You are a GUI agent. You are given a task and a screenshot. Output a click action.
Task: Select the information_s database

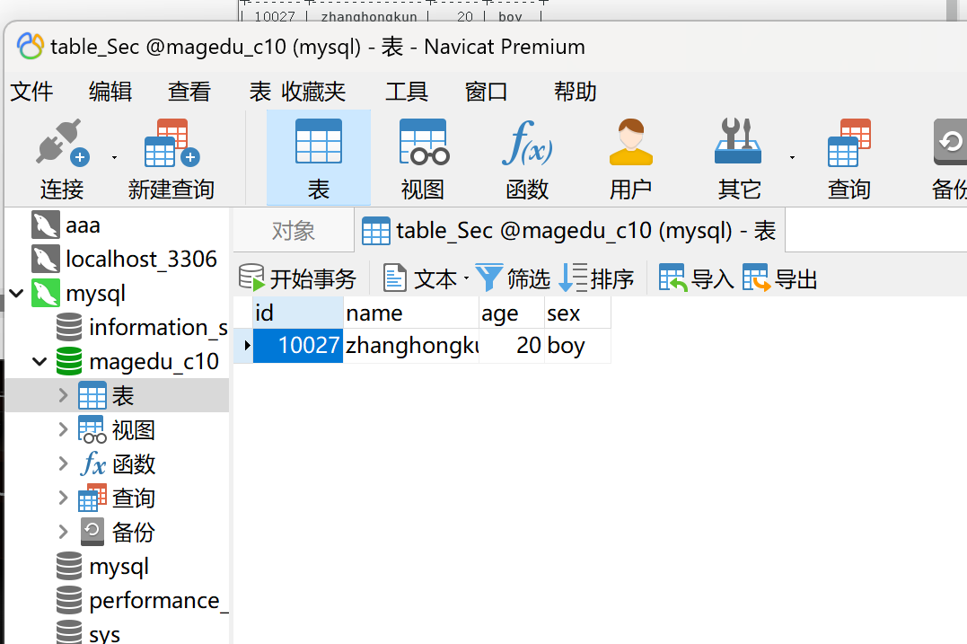[x=158, y=327]
